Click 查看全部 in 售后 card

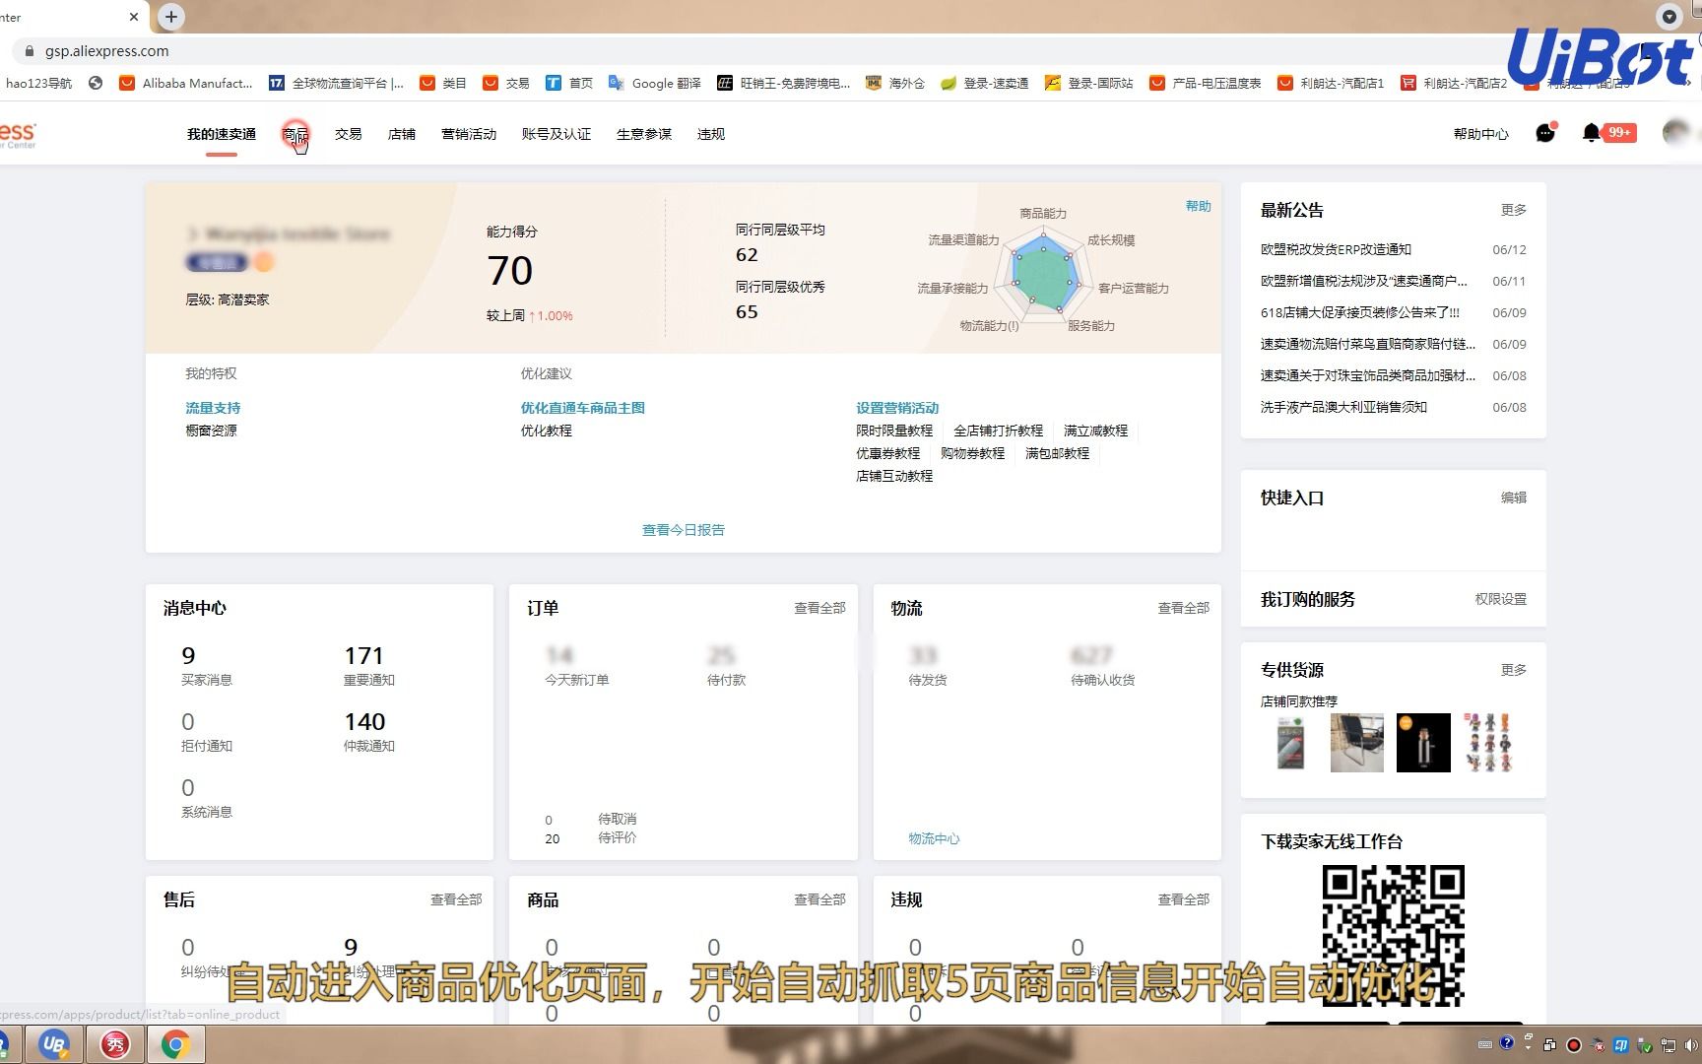pyautogui.click(x=456, y=899)
